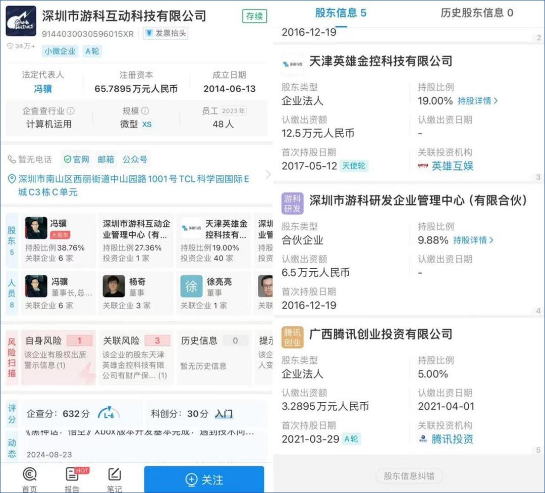Click the 发票抬头 invoice title button
Viewport: 545px width, 493px height.
166,33
